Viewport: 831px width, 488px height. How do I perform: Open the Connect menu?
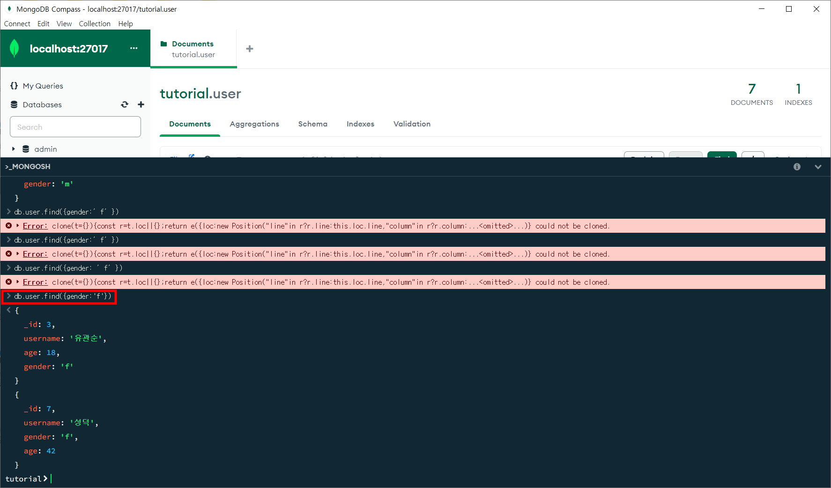[x=17, y=23]
